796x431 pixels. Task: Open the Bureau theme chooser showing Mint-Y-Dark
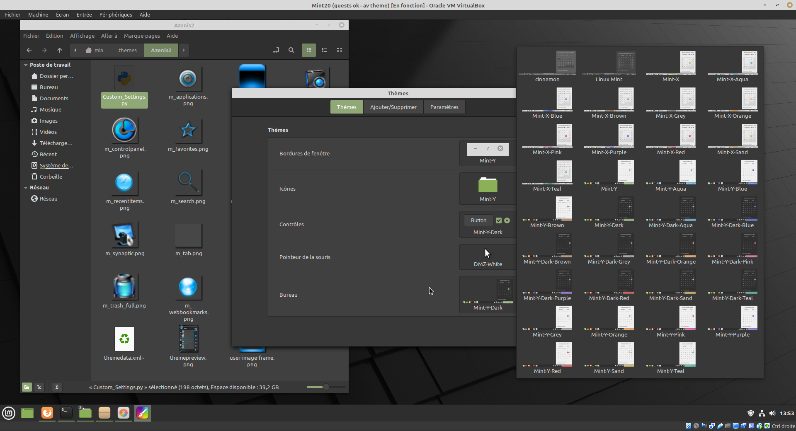coord(488,295)
